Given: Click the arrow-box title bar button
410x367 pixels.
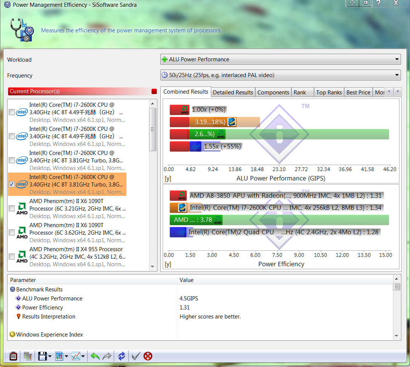Looking at the screenshot, I should click(365, 3).
